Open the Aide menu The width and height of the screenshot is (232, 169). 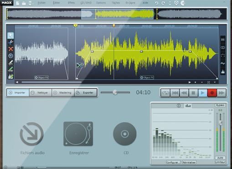click(145, 3)
